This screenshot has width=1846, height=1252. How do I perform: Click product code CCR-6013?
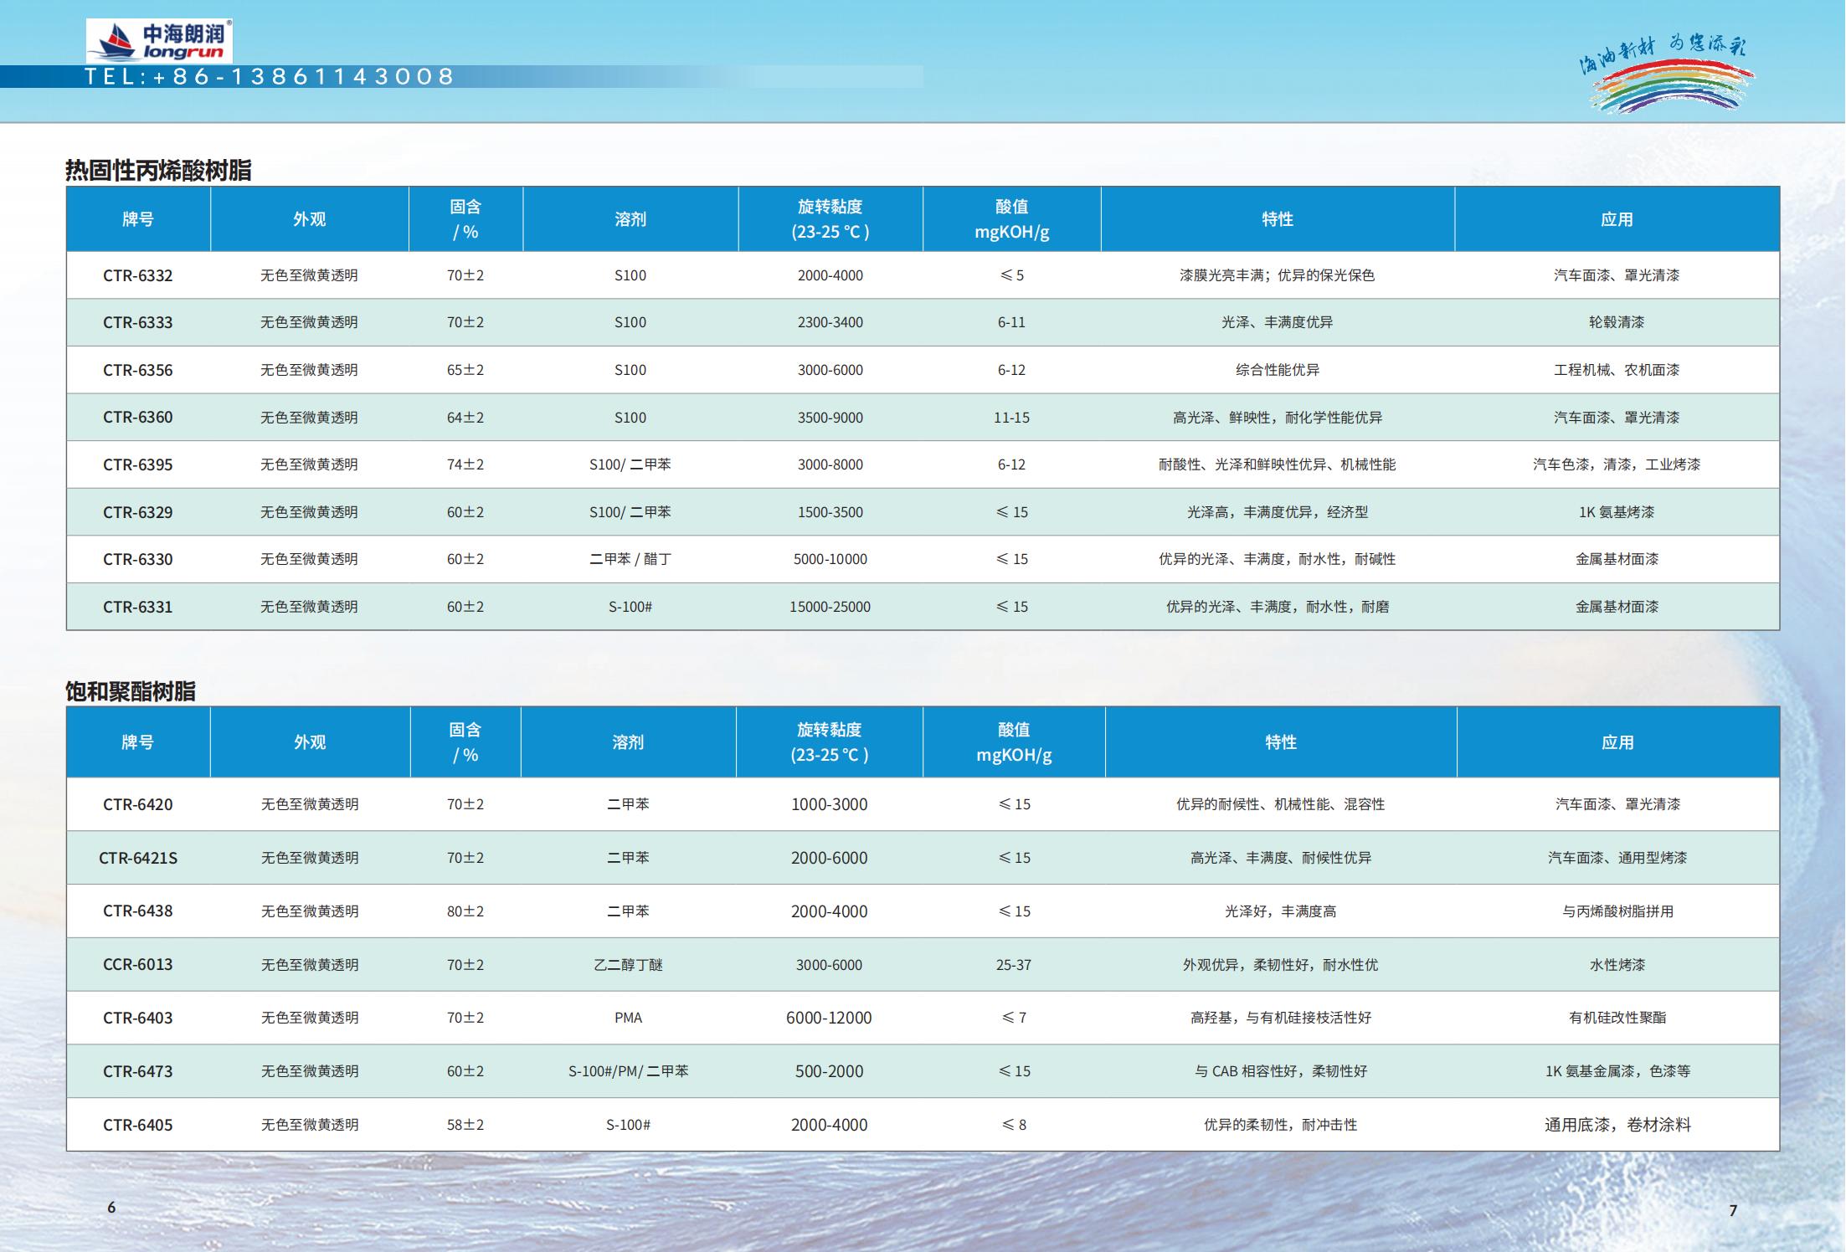(138, 965)
